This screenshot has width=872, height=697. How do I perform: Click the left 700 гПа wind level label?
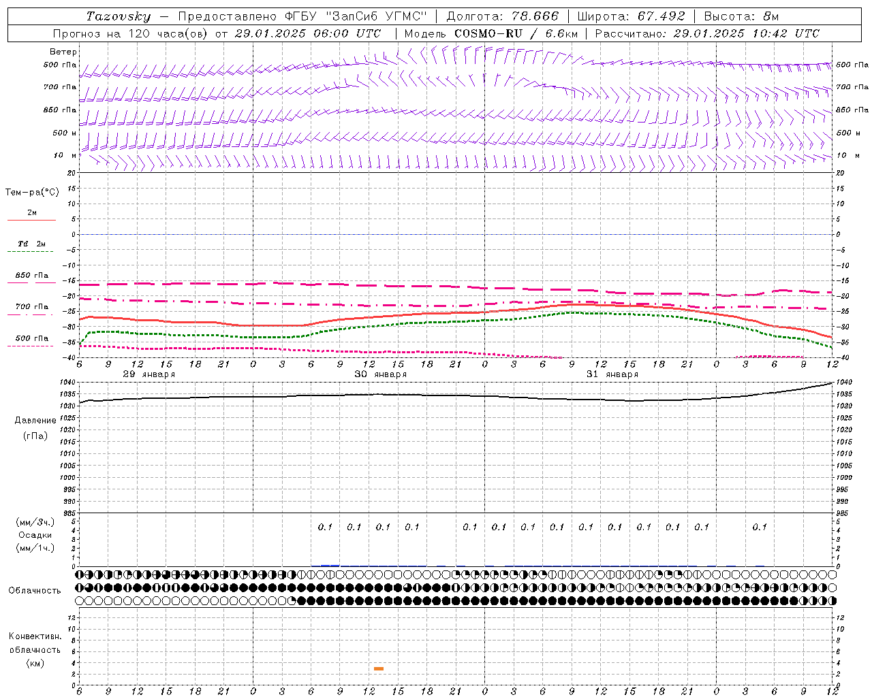(x=60, y=87)
